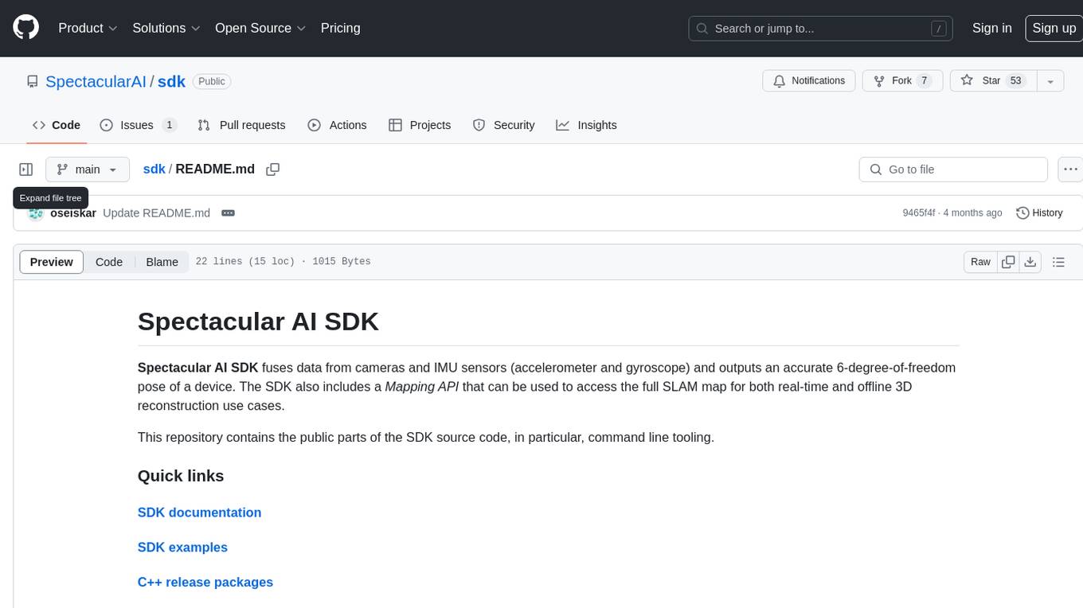
Task: Expand the Product menu
Action: tap(88, 28)
